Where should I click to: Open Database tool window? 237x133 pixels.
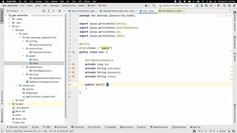click(x=235, y=42)
